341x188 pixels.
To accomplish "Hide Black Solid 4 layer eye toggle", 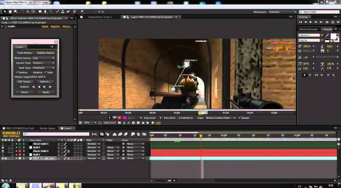I will click(3, 151).
